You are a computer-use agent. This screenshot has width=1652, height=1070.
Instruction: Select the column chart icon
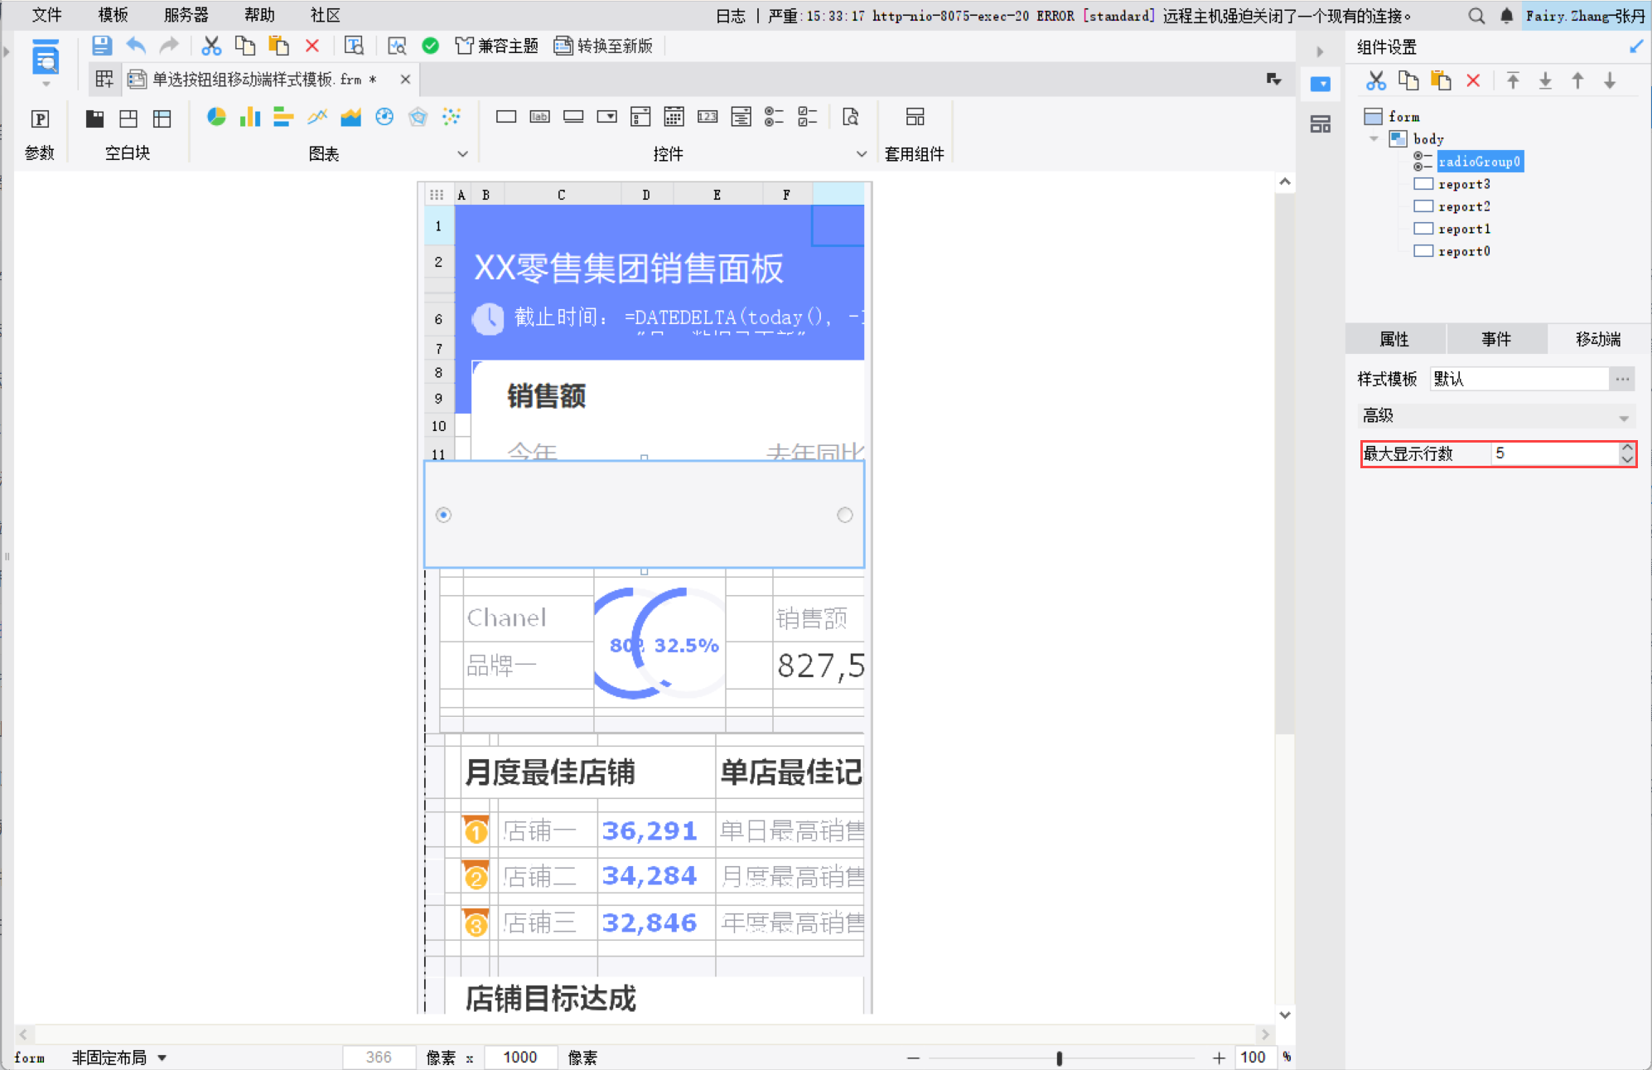[249, 117]
